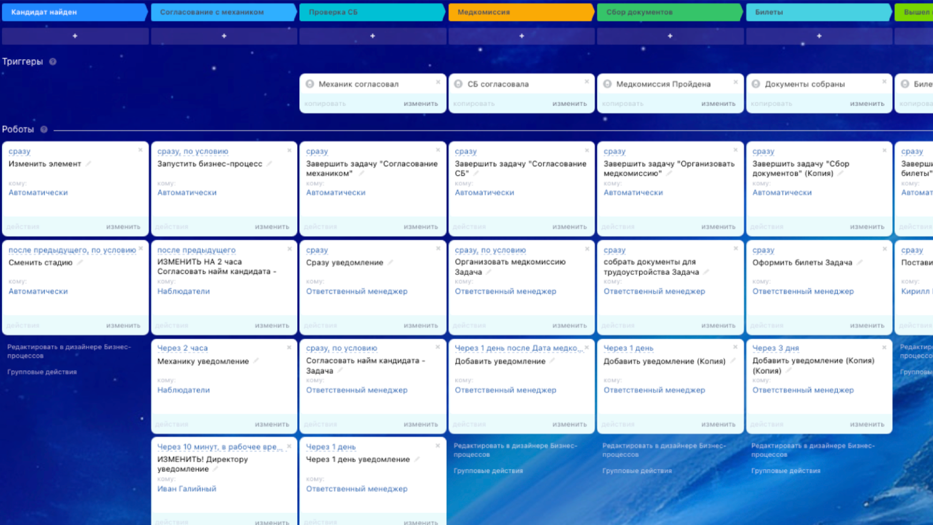The image size is (933, 525).
Task: Click the СБ согласована trigger status circle
Action: coord(458,84)
